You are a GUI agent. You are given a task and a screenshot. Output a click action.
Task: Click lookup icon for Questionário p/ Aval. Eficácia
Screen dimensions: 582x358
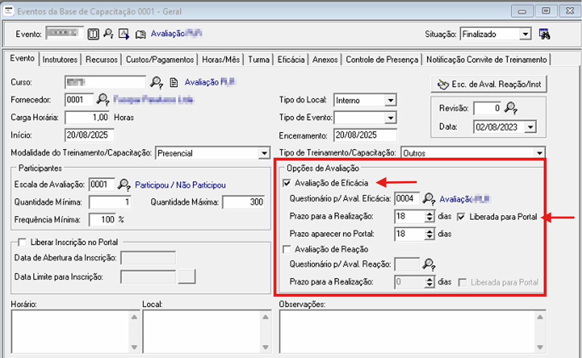pos(429,198)
